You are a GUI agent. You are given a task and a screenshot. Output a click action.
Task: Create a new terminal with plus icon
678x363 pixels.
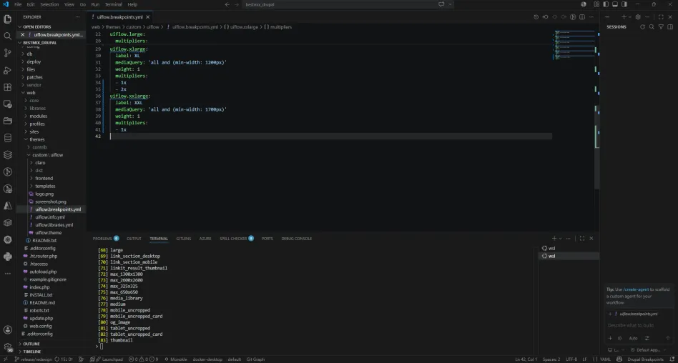(554, 238)
